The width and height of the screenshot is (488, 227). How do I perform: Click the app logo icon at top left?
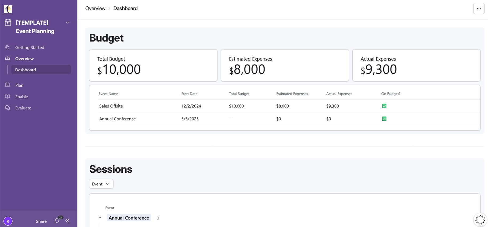click(8, 9)
